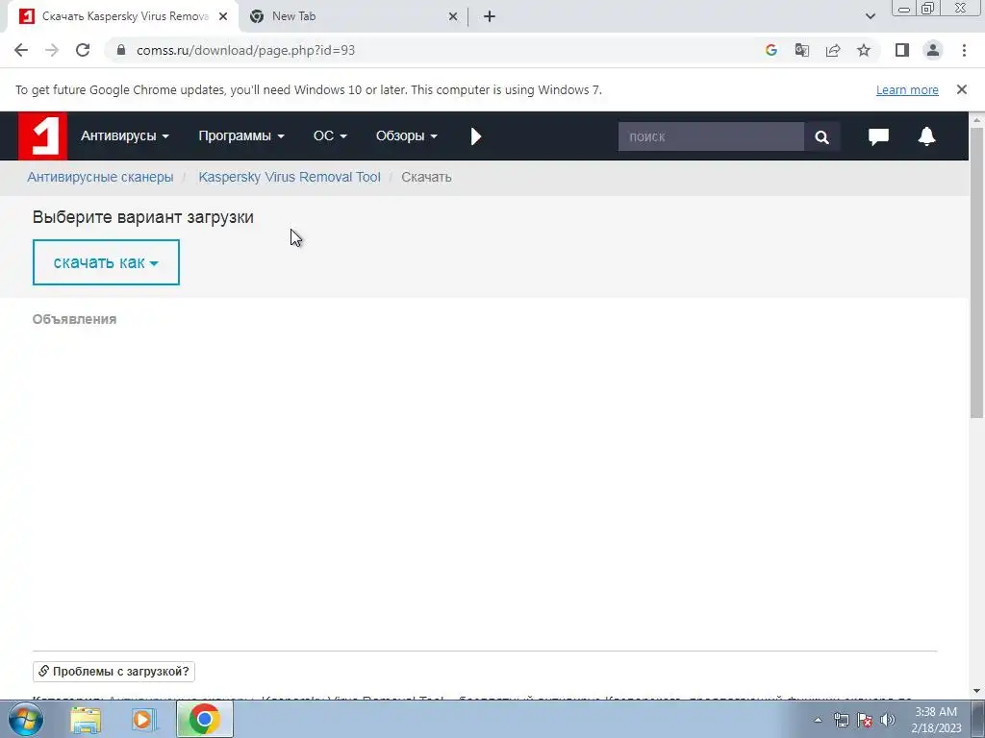
Task: Open Windows Start menu
Action: coord(26,719)
